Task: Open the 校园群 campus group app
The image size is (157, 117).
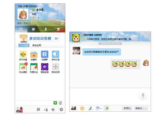Action: (45, 54)
